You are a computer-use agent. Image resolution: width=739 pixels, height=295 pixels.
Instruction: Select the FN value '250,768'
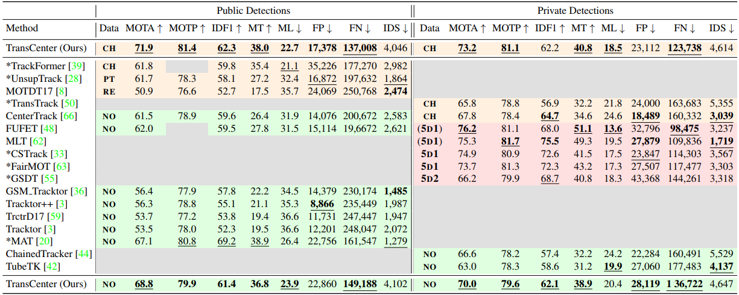click(360, 91)
